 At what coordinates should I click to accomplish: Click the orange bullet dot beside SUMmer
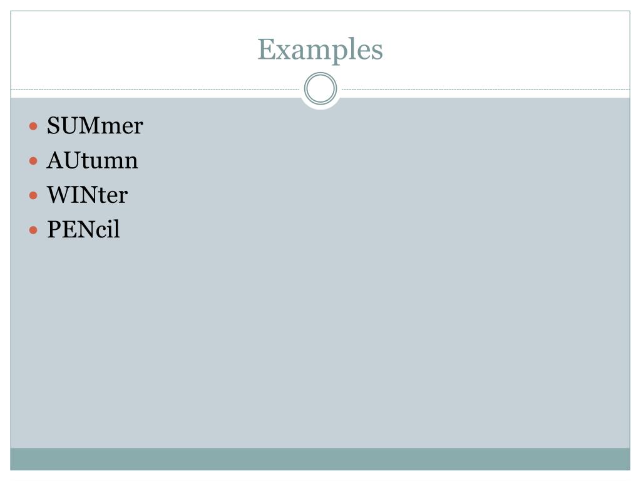34,126
